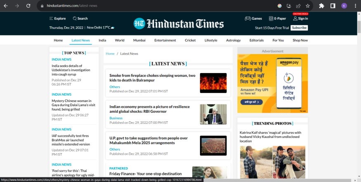This screenshot has width=361, height=182.
Task: Open the Shop Now nav tab
Action: (300, 40)
